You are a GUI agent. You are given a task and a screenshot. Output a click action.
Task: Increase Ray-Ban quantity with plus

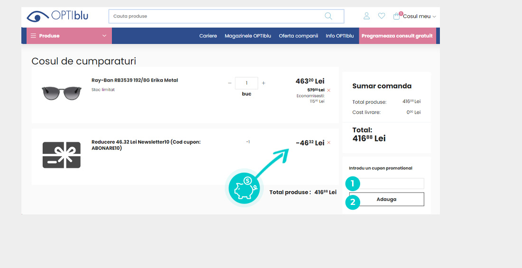[x=264, y=83]
